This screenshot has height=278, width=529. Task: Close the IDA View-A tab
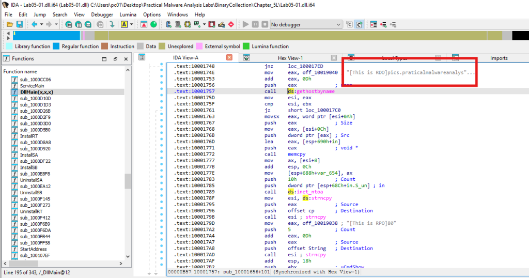pos(229,58)
